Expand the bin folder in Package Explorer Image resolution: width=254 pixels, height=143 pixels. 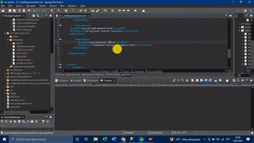click(x=5, y=87)
